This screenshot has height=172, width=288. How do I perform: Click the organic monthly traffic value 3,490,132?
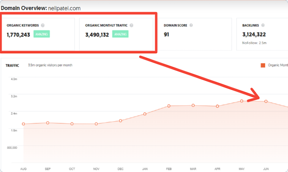click(x=97, y=35)
